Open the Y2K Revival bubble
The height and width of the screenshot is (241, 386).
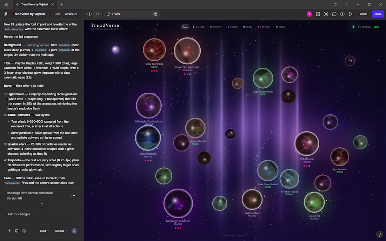[x=307, y=144]
